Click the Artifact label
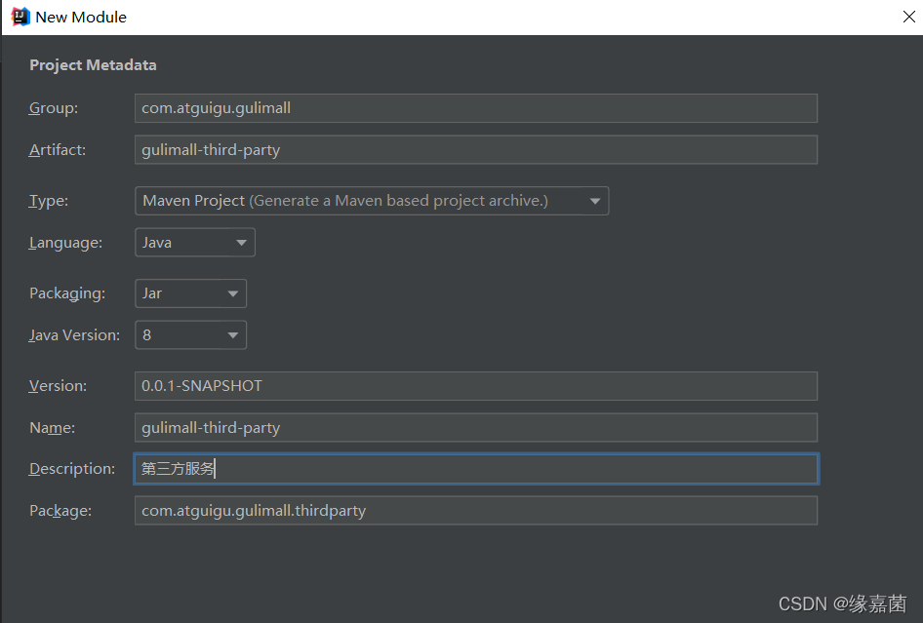Image resolution: width=923 pixels, height=623 pixels. pyautogui.click(x=58, y=150)
